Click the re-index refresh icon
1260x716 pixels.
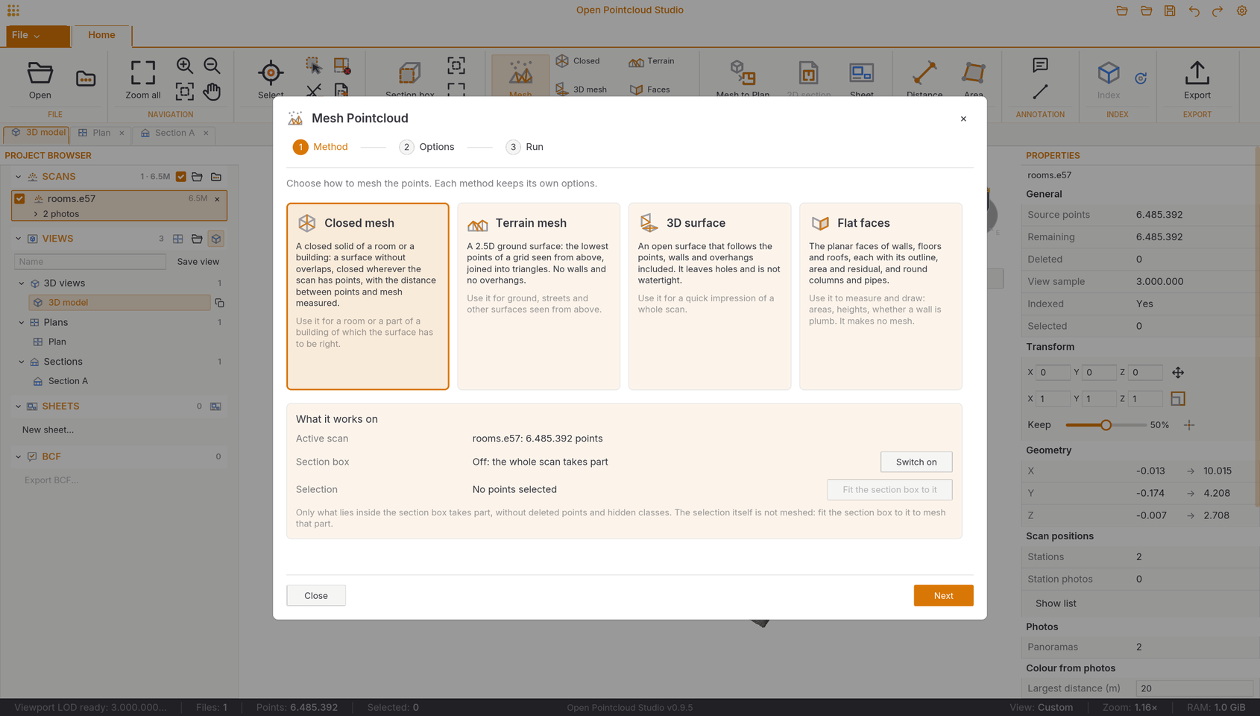1141,78
